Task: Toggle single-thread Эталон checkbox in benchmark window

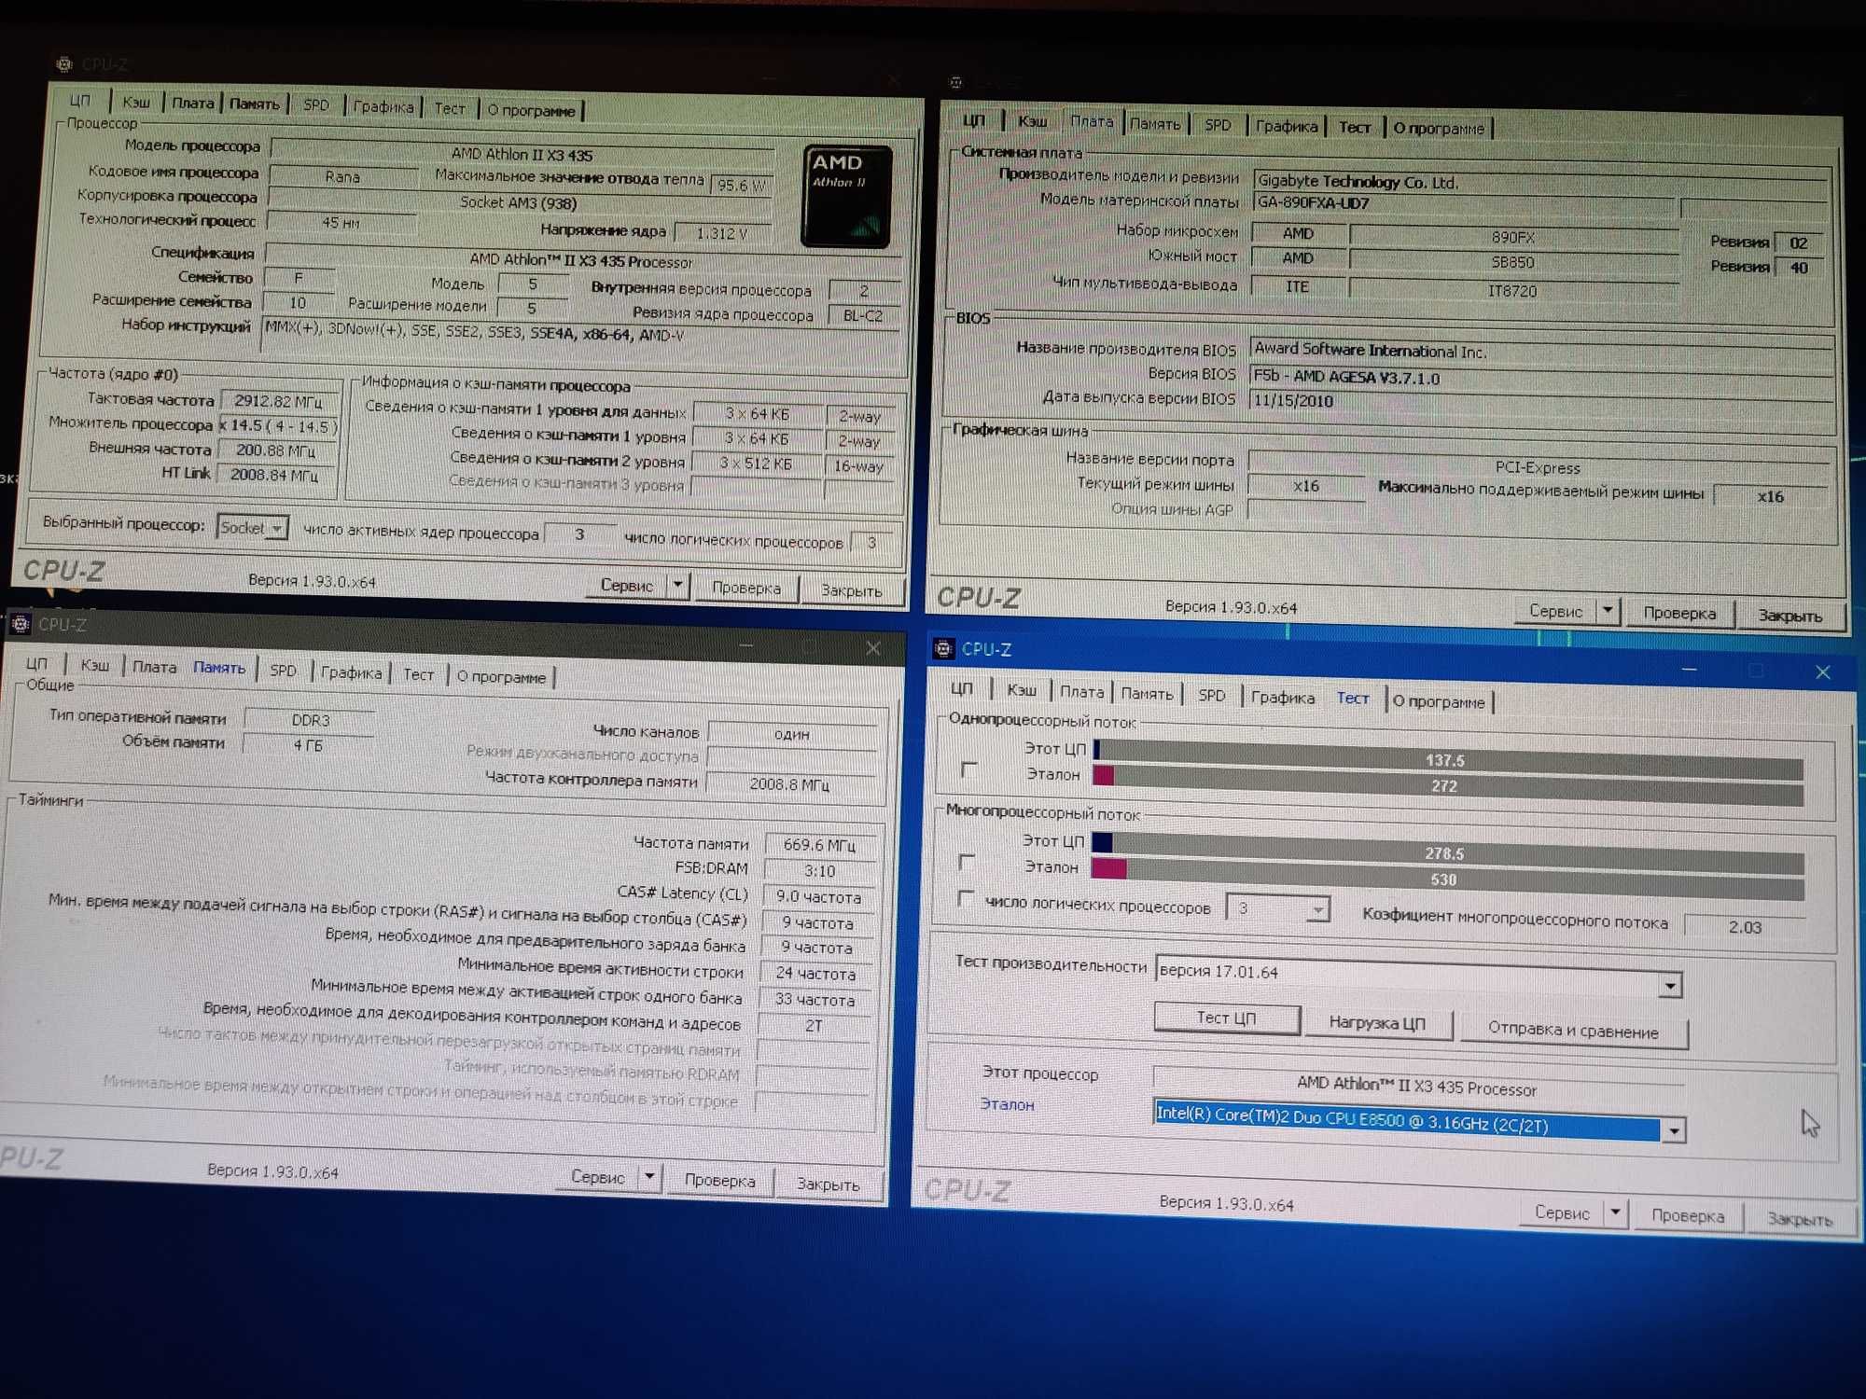Action: tap(968, 769)
